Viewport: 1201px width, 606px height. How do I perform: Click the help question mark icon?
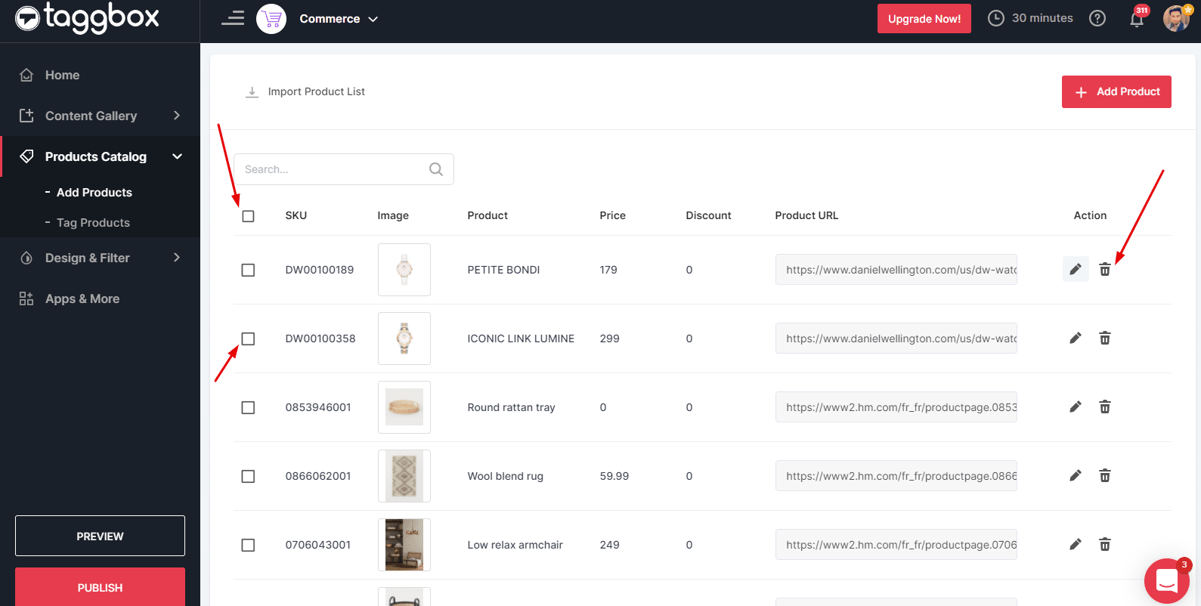pyautogui.click(x=1097, y=19)
